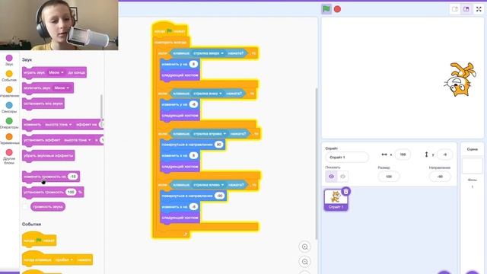Image resolution: width=487 pixels, height=274 pixels.
Task: Click 'установить громкость 100 %' block
Action: pos(53,192)
